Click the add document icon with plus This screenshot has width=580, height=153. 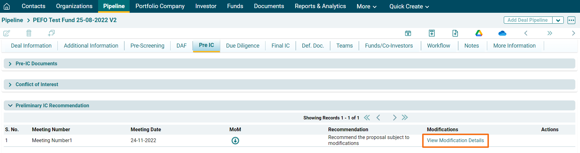click(x=455, y=33)
